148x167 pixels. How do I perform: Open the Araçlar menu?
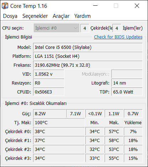tap(61, 16)
